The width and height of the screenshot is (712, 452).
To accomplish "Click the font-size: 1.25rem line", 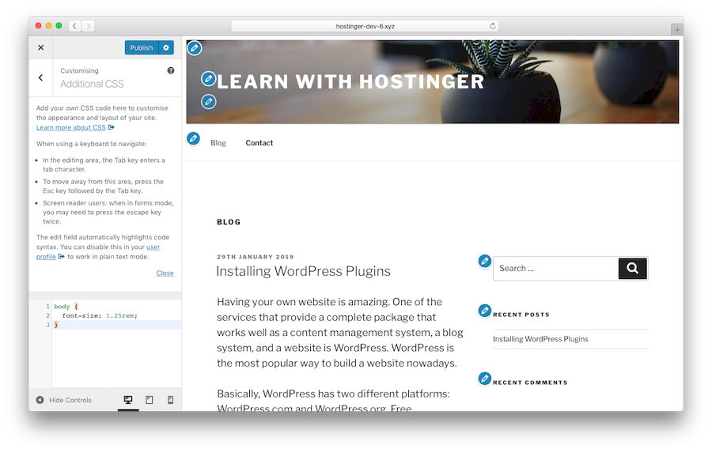I will [x=100, y=315].
